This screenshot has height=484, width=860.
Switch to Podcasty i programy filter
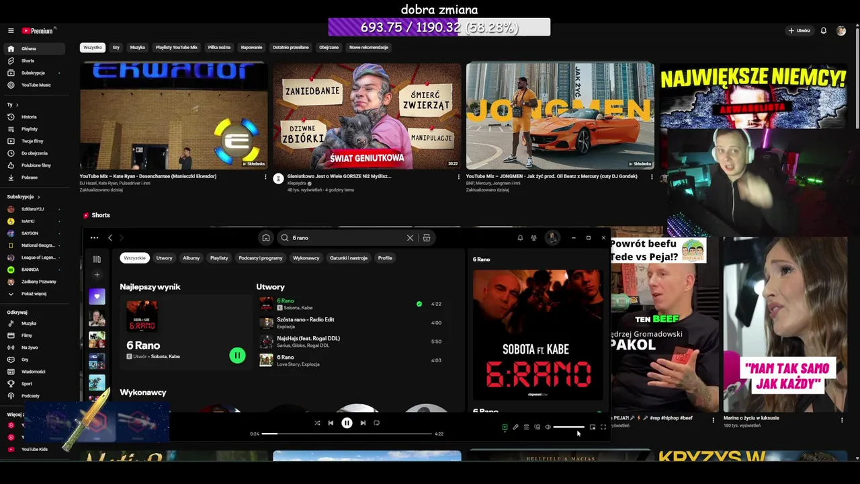pos(261,258)
